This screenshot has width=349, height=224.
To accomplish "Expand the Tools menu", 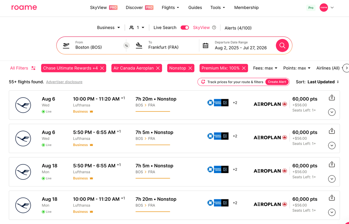I will tap(218, 8).
